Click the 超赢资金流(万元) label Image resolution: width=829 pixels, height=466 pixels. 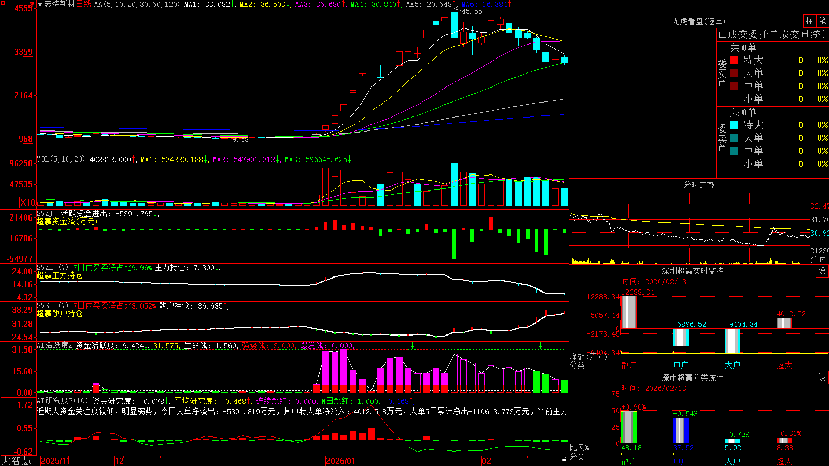(x=67, y=221)
